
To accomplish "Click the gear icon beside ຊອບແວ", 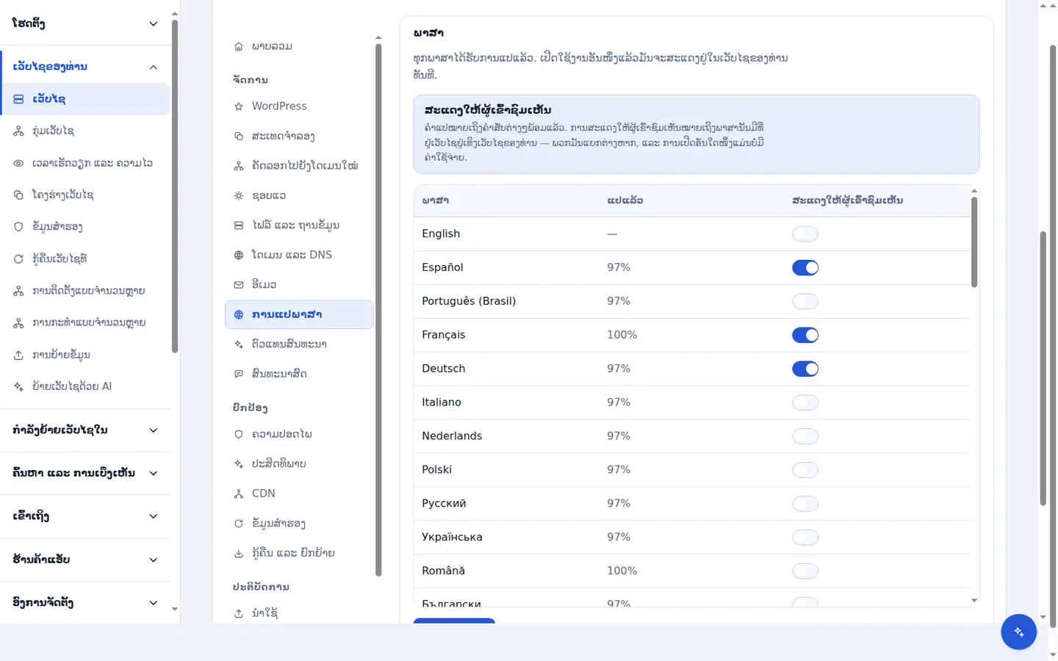I will tap(239, 195).
